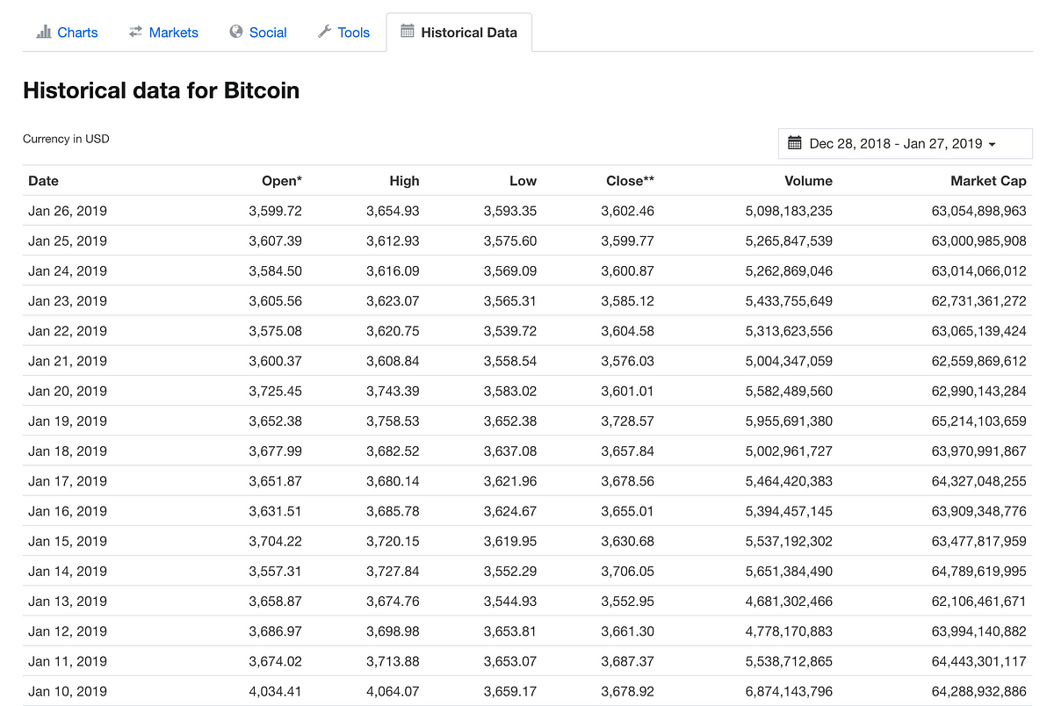Click the Volume column header
Image resolution: width=1054 pixels, height=706 pixels.
point(808,181)
